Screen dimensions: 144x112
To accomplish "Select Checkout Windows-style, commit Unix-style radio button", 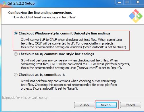I will click(x=16, y=33).
